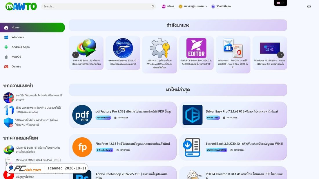Click the Driver Tools tag
The width and height of the screenshot is (319, 179).
(213, 118)
